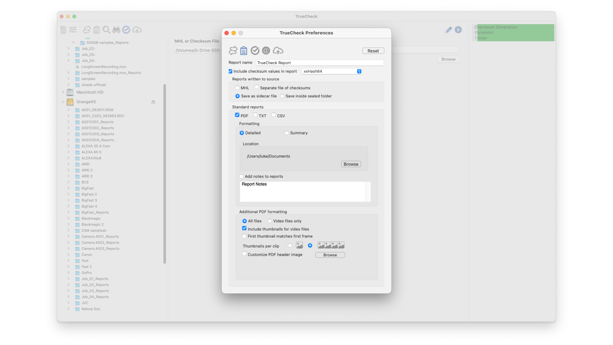Browse for PDF header image
Viewport: 613px width, 345px height.
pyautogui.click(x=330, y=255)
